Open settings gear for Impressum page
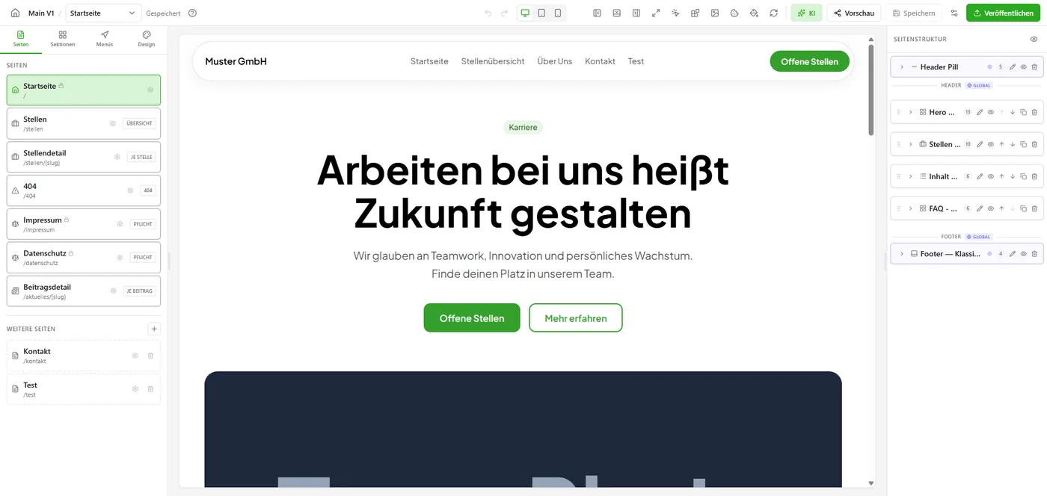The height and width of the screenshot is (496, 1047). point(120,223)
